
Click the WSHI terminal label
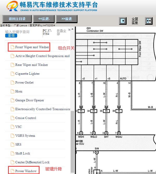81,137
